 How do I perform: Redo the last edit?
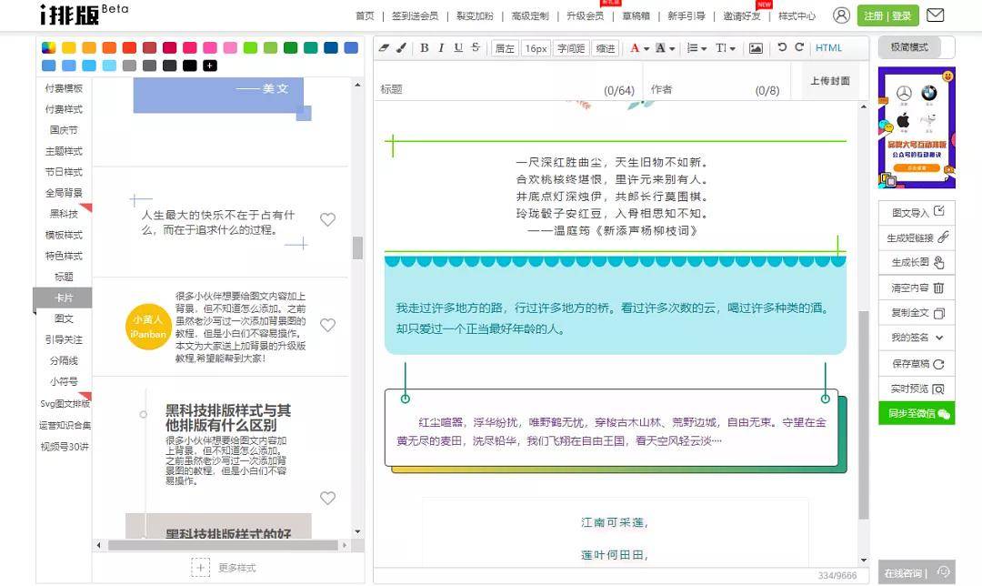click(799, 48)
